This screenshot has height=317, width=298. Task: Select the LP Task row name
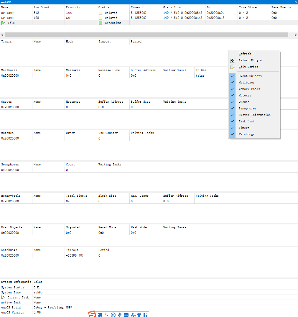(x=7, y=18)
